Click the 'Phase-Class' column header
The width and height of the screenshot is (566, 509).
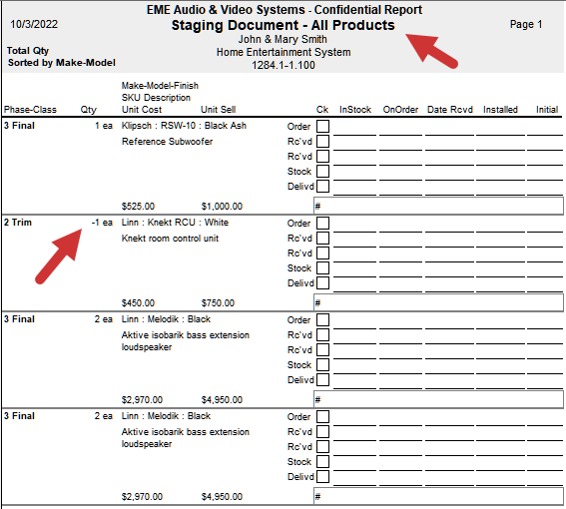point(30,110)
